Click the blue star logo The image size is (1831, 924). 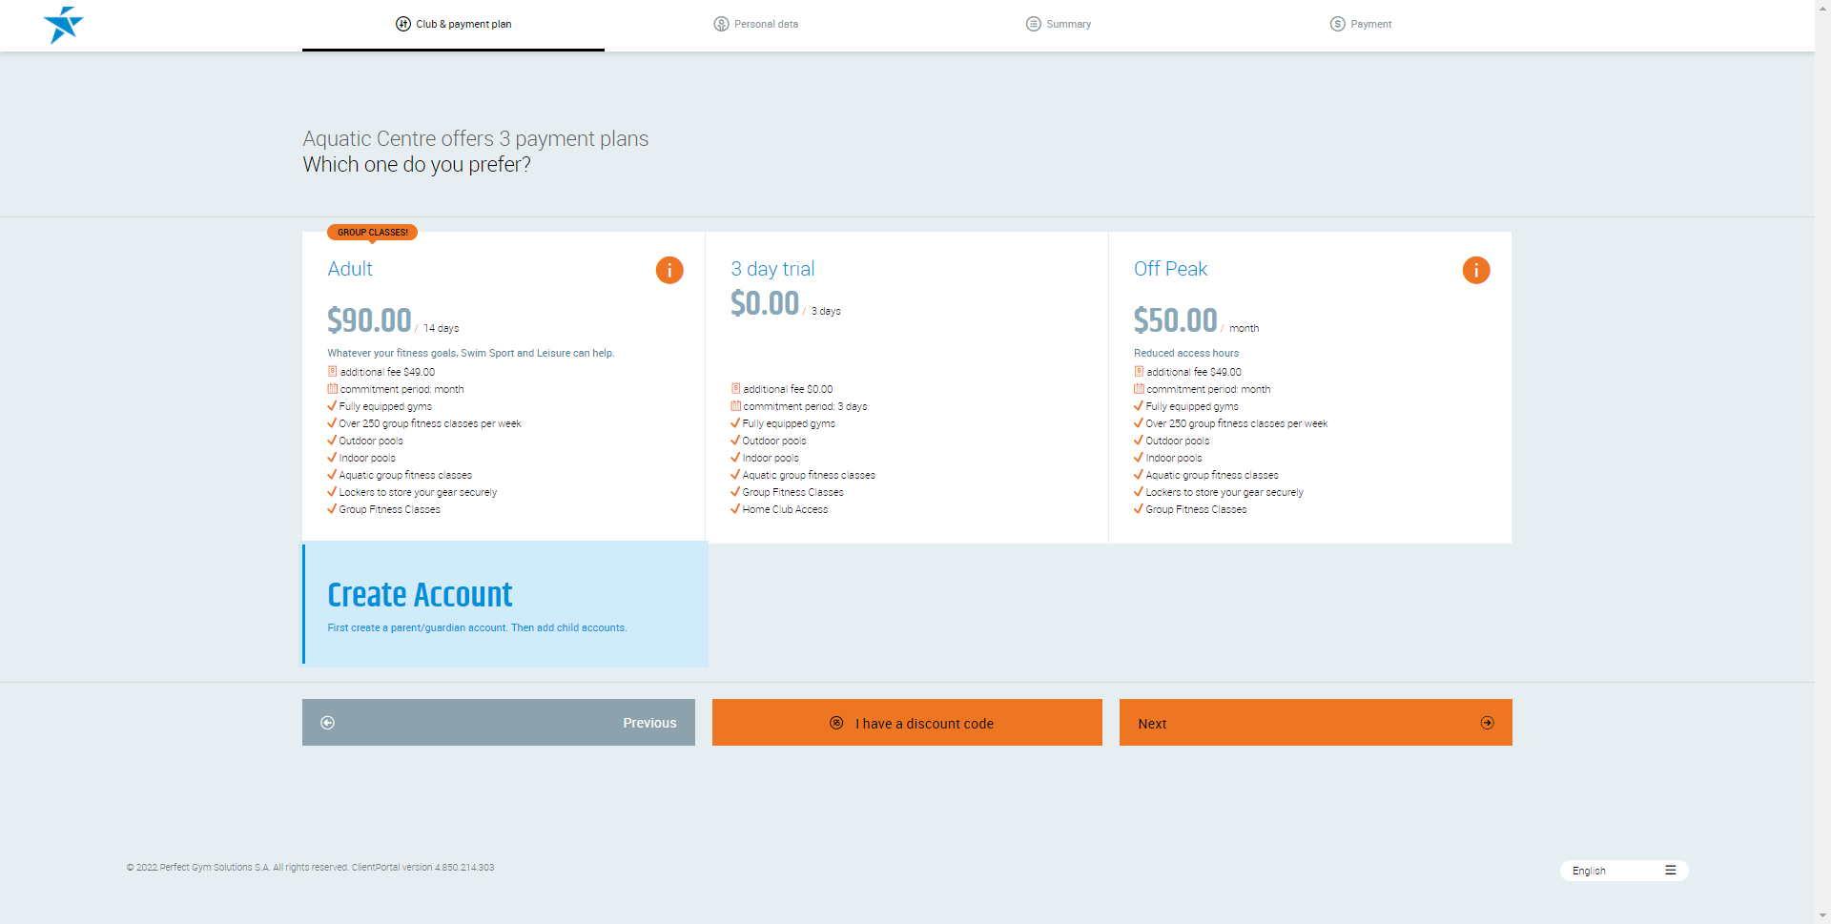point(63,25)
